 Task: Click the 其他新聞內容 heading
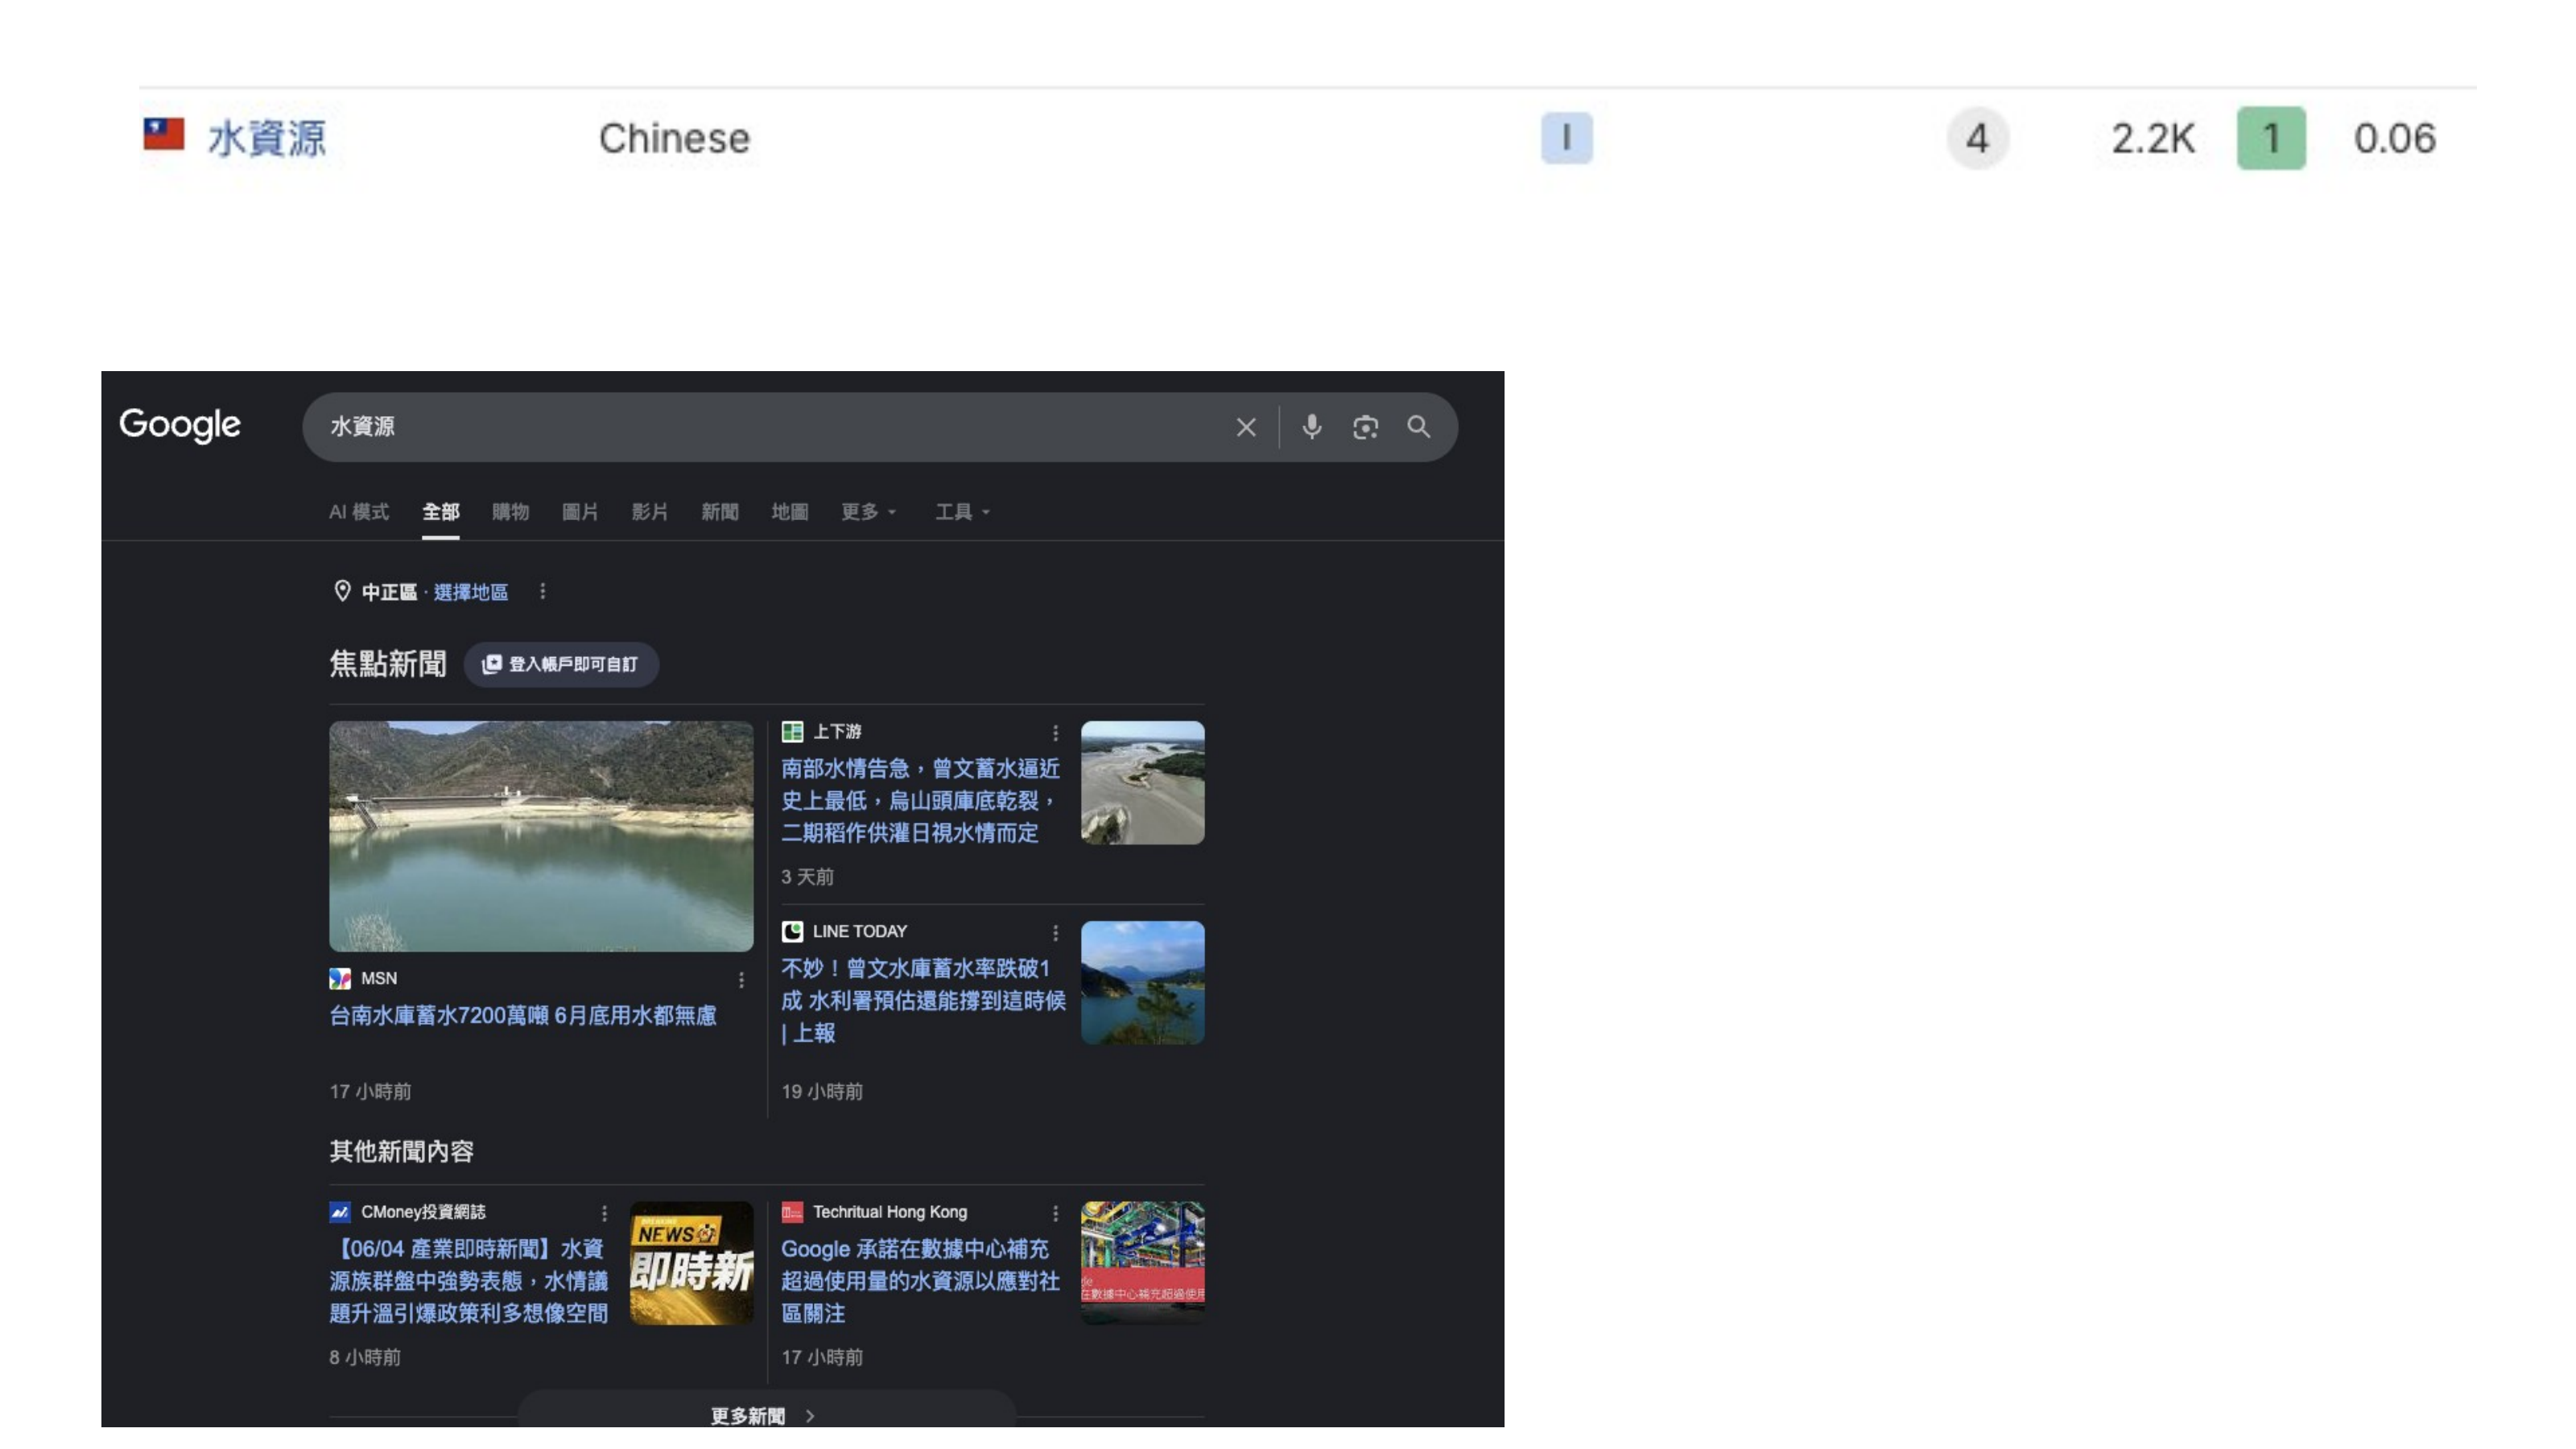tap(402, 1151)
